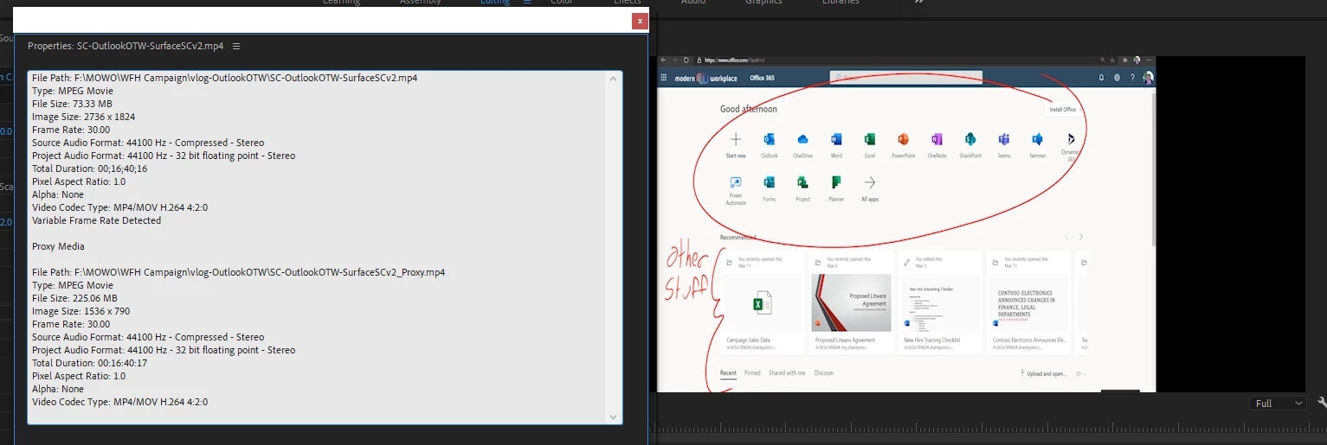Click the PowerPoint icon in the preview

(903, 139)
